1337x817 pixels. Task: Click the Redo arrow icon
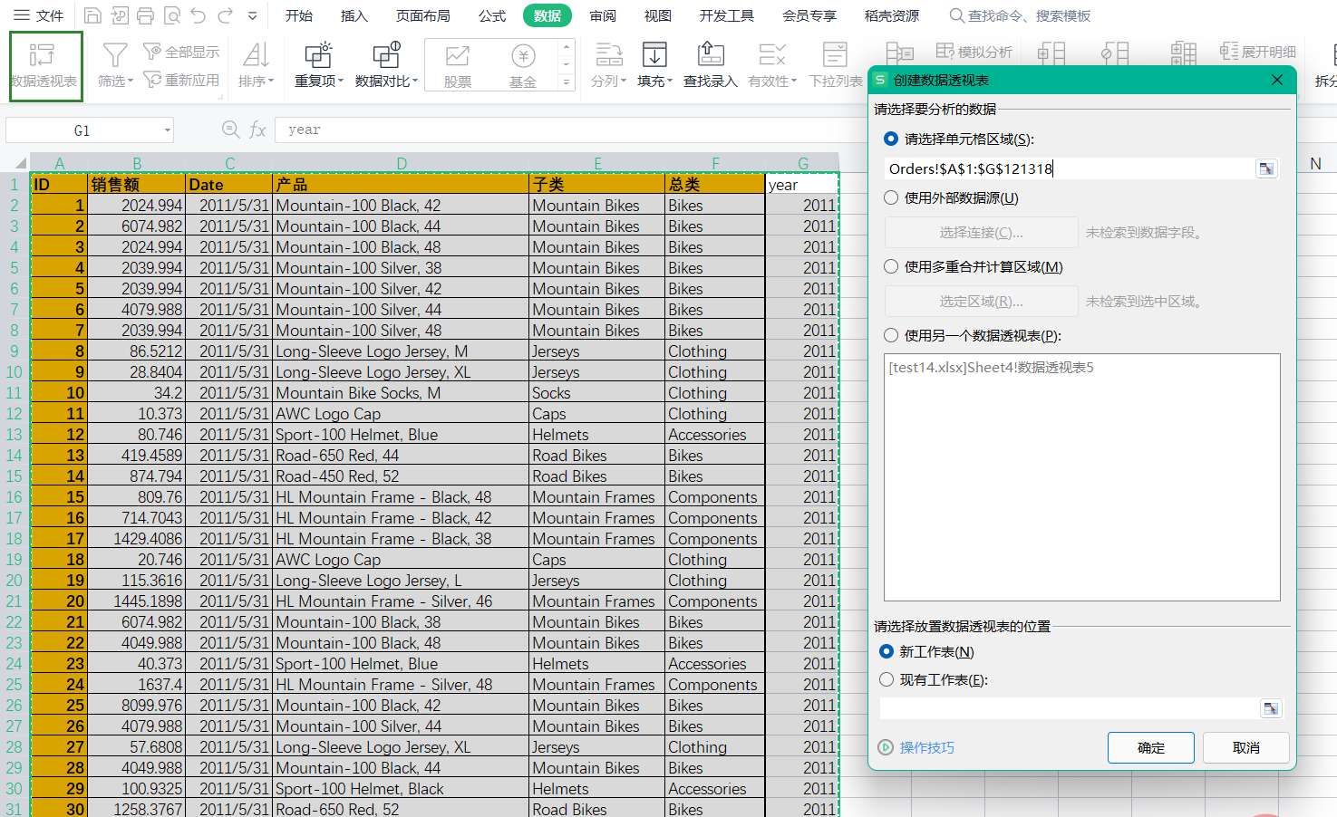click(226, 15)
